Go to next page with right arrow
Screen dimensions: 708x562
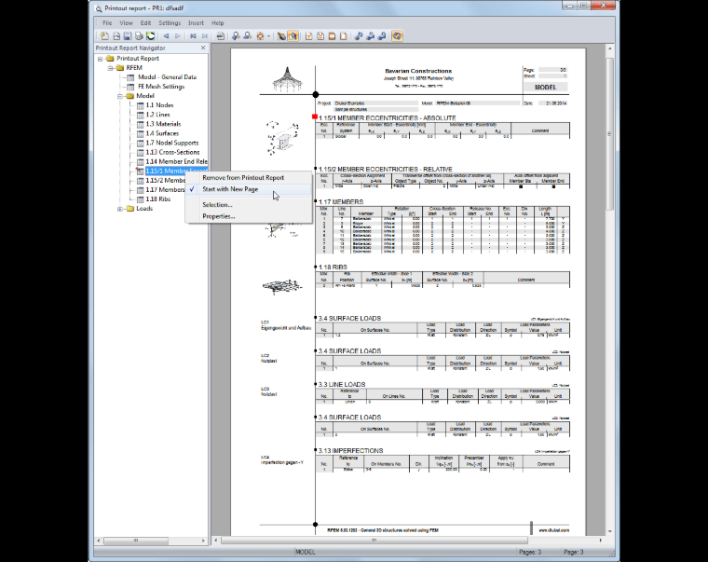(178, 36)
